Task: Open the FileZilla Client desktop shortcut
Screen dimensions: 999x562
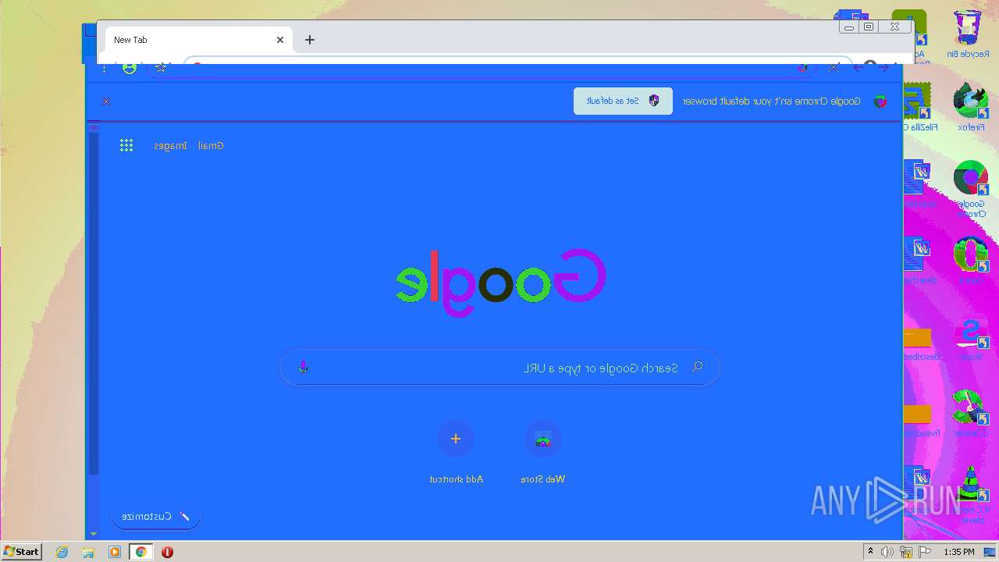Action: [919, 108]
